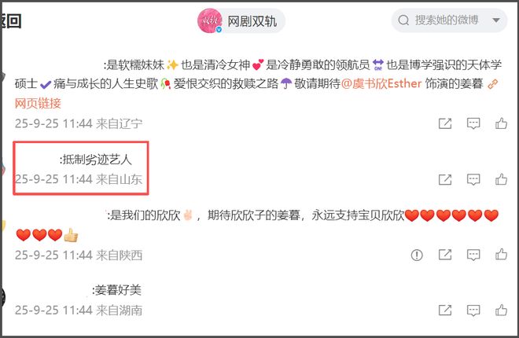Click the 搜索她的微博 search field

tap(442, 20)
